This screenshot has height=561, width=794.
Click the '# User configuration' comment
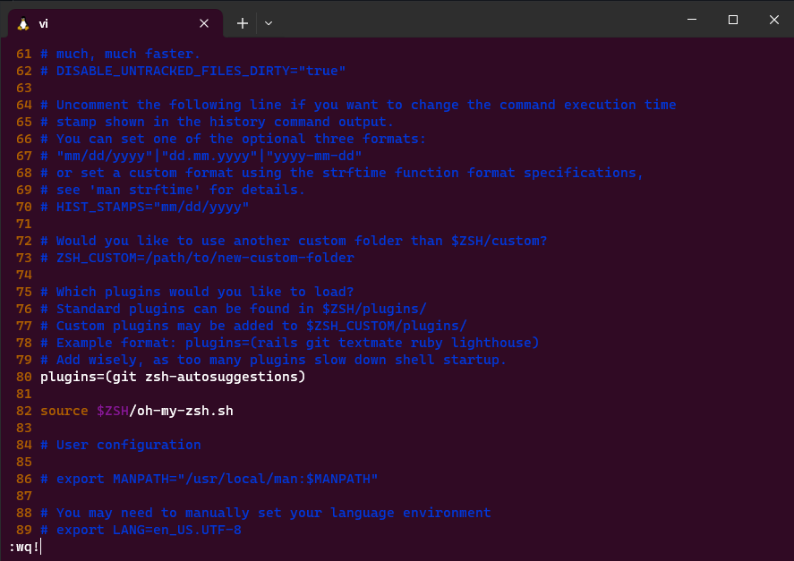[x=121, y=445]
